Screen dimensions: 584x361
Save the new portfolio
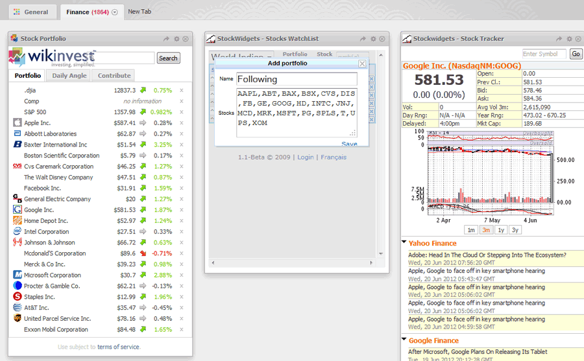pyautogui.click(x=349, y=144)
